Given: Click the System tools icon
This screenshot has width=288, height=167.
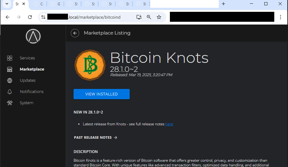Looking at the screenshot, I should [10, 103].
